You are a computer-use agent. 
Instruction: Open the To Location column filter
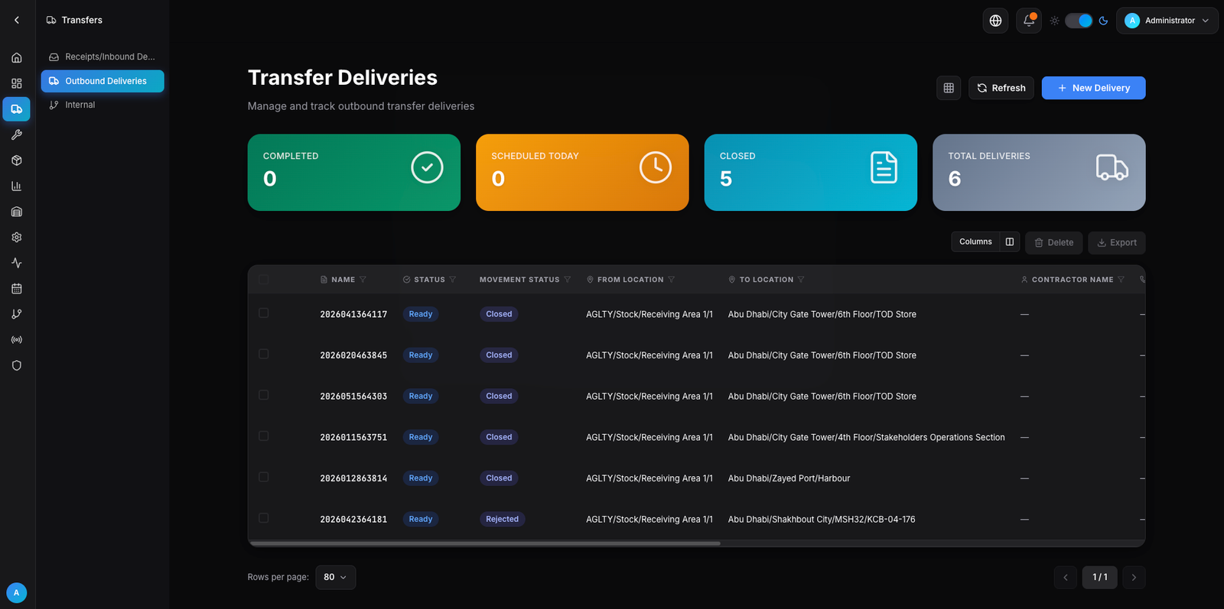(x=801, y=280)
